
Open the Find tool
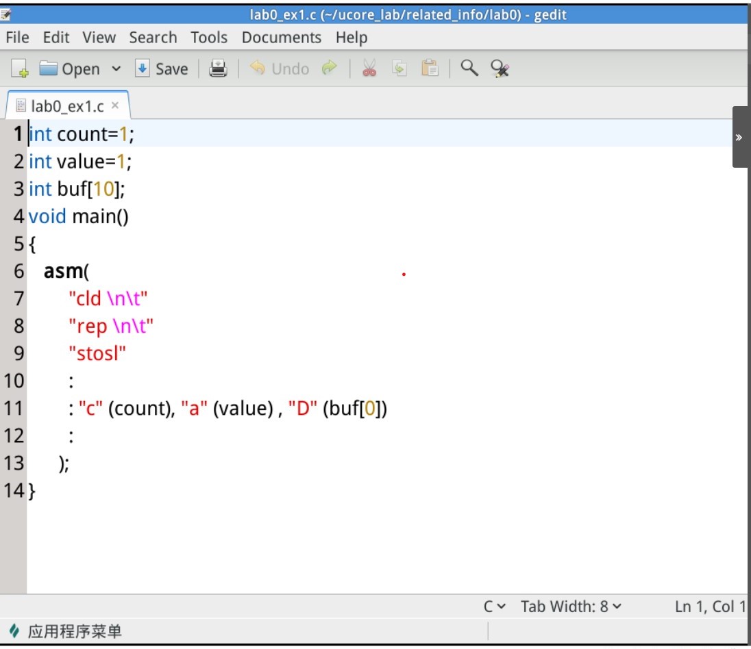click(469, 68)
